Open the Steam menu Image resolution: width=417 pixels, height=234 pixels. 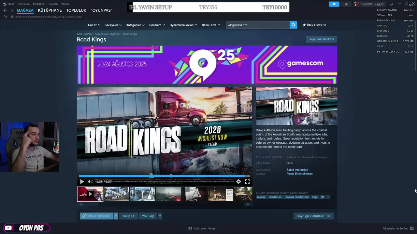click(11, 4)
